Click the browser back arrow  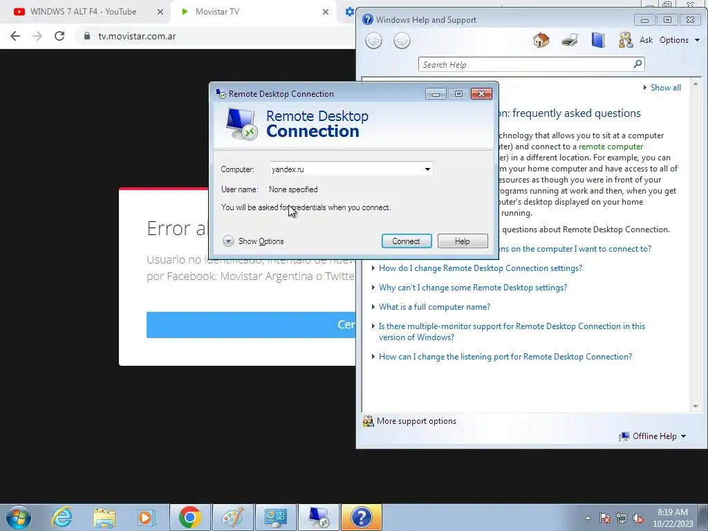point(15,36)
